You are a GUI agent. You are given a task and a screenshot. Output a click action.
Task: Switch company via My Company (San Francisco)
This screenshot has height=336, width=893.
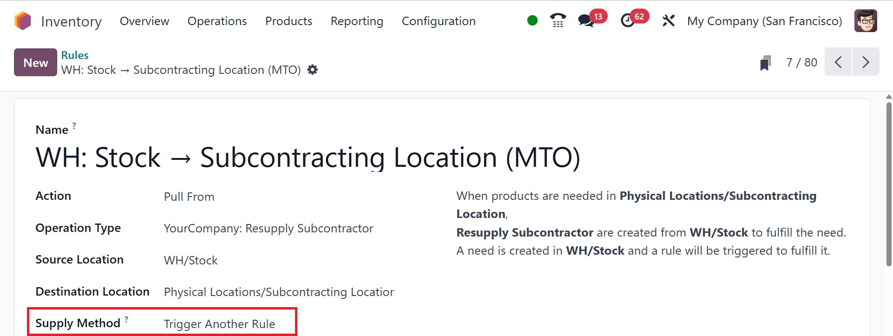point(764,21)
